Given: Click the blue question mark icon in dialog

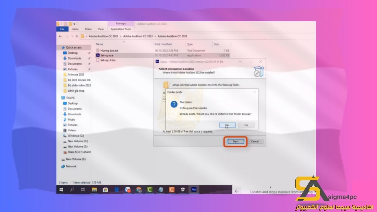Looking at the screenshot, I should pos(174,104).
